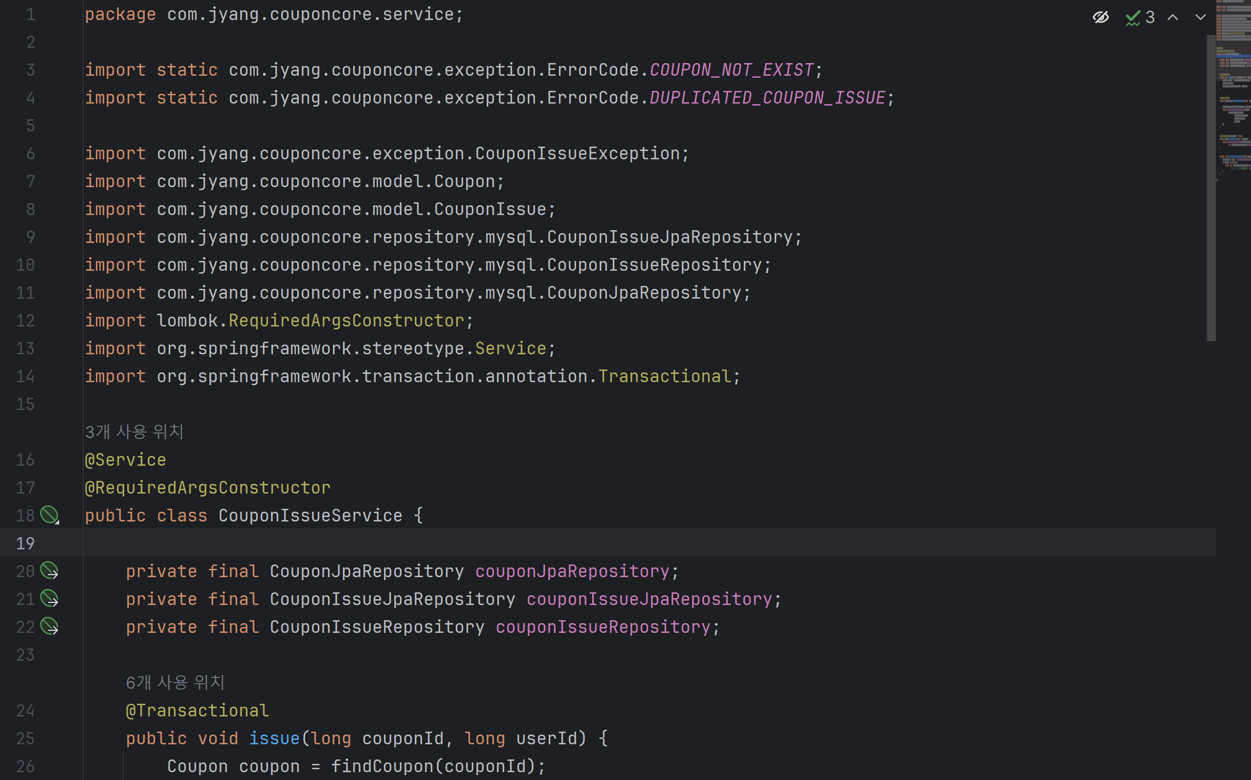The height and width of the screenshot is (780, 1251).
Task: Click the @Transactional annotation on line 24
Action: click(197, 711)
